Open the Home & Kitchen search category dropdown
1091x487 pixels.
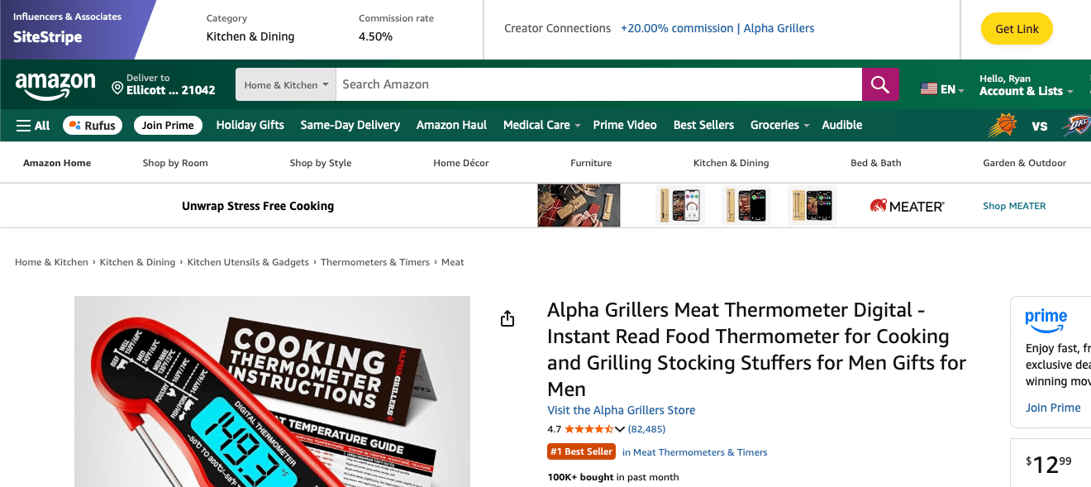coord(286,84)
